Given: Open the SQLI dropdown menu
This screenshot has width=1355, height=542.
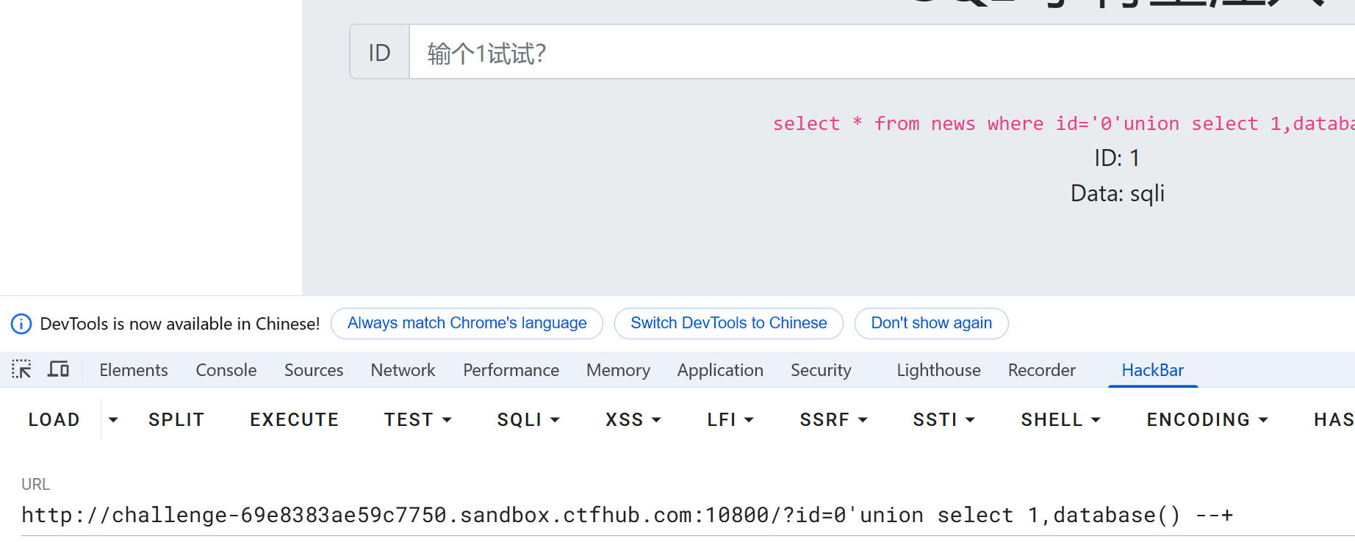Looking at the screenshot, I should tap(528, 420).
